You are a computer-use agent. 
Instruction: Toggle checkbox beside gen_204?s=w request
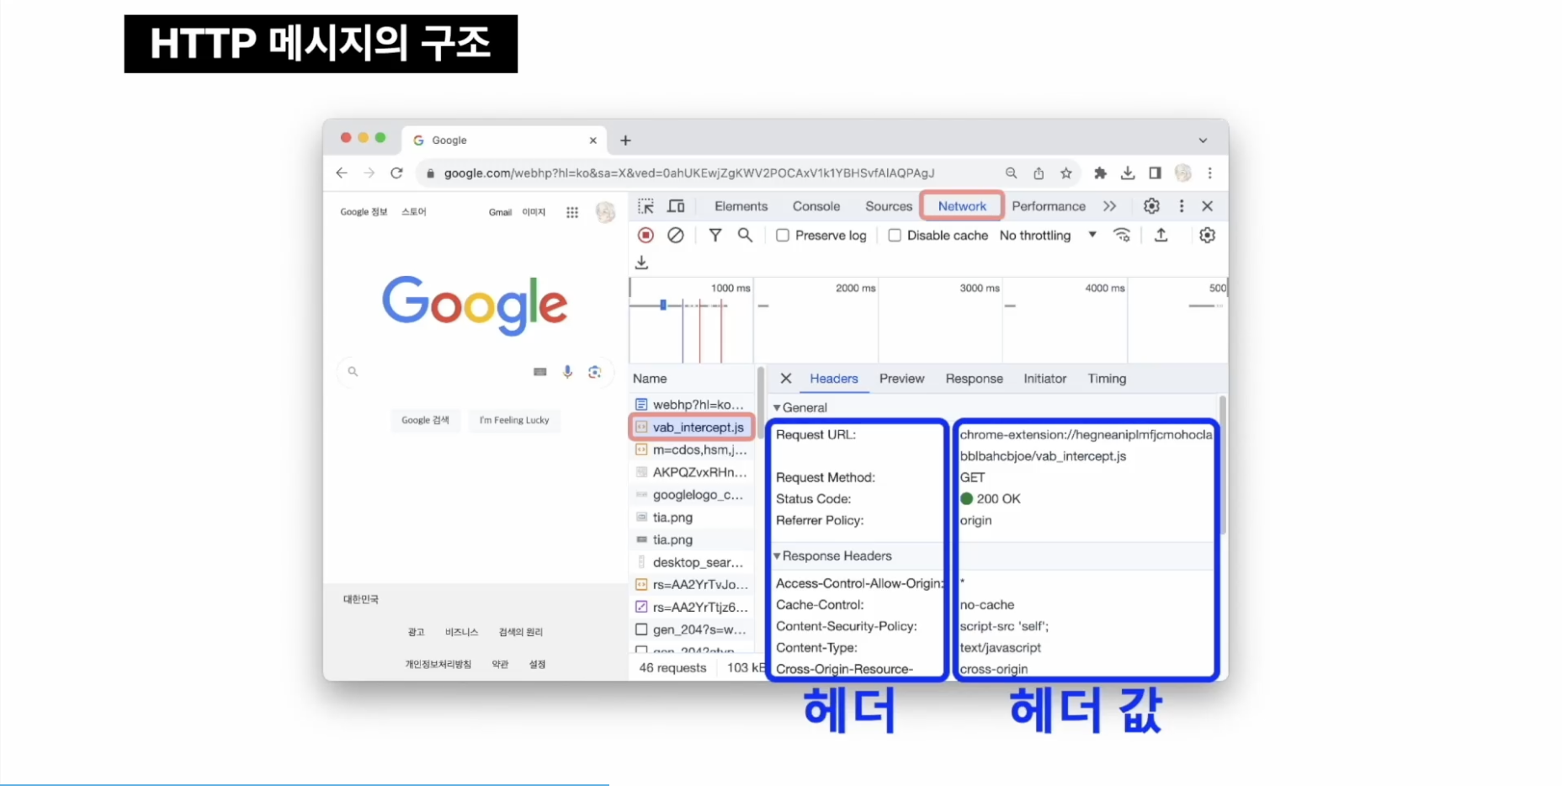(641, 629)
